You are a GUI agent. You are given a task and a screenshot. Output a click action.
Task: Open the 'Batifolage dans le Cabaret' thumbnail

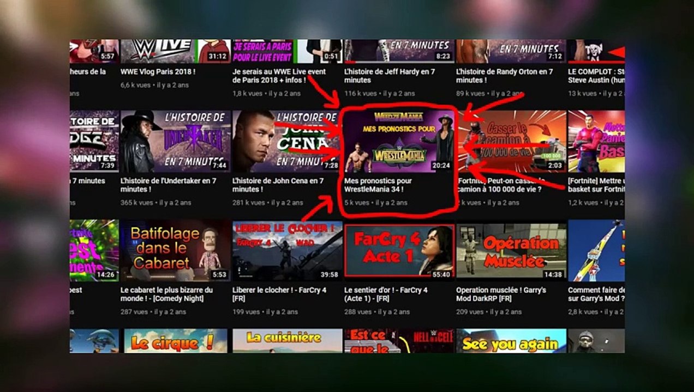pyautogui.click(x=175, y=250)
